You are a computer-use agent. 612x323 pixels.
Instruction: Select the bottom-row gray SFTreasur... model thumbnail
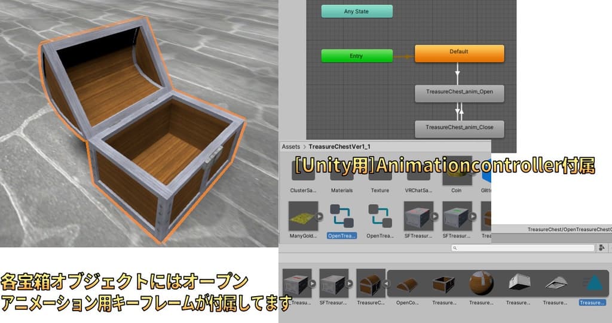(333, 284)
